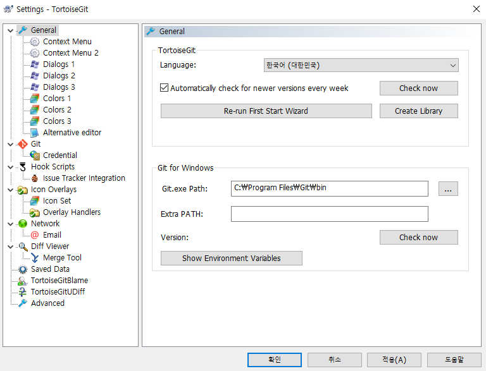The image size is (486, 371).
Task: Click the TortoiseGitBlame icon
Action: tap(23, 281)
